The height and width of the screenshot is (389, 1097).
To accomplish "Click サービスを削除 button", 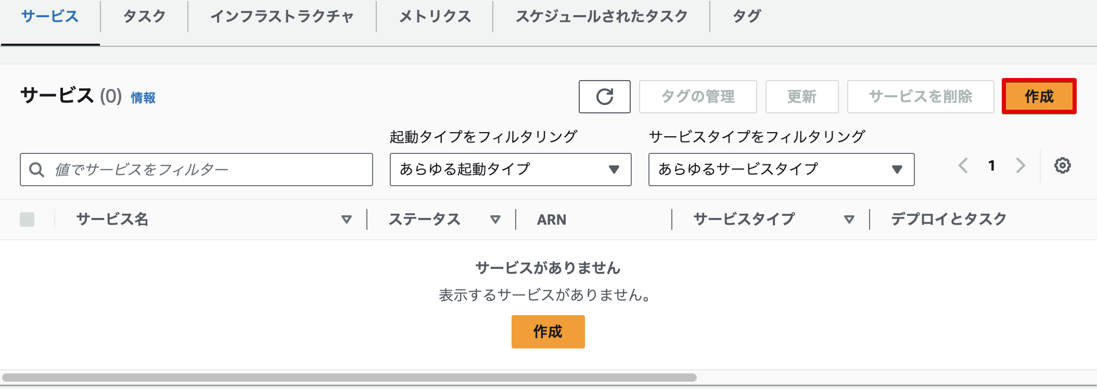I will [921, 97].
